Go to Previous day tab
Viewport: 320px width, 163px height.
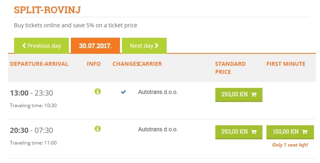(41, 46)
